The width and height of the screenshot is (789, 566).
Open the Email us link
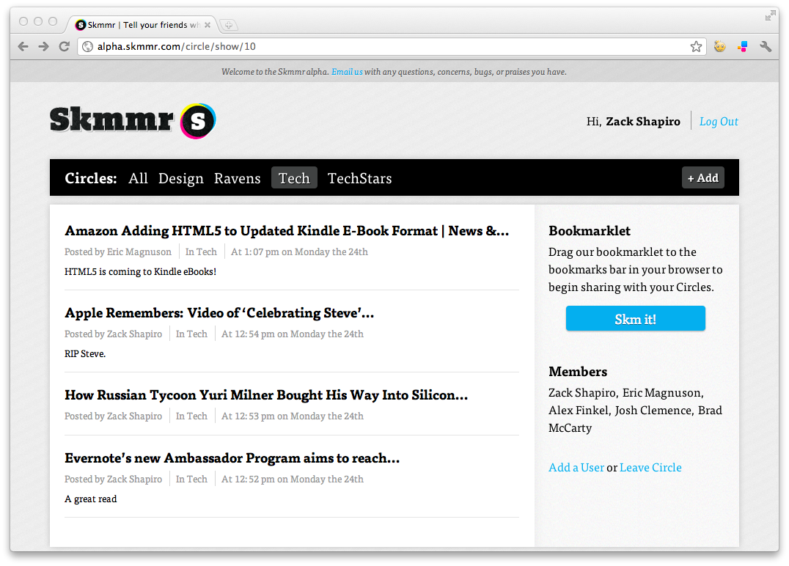347,72
